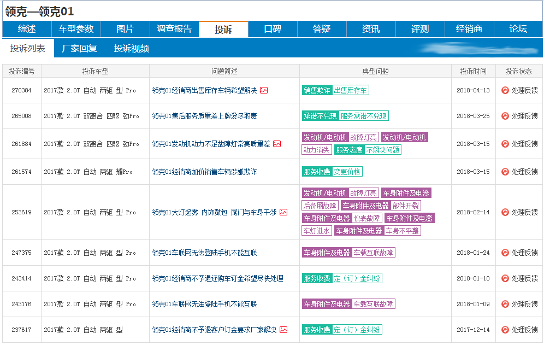Click red status icon for complaint 261574
The height and width of the screenshot is (345, 544).
click(x=505, y=172)
